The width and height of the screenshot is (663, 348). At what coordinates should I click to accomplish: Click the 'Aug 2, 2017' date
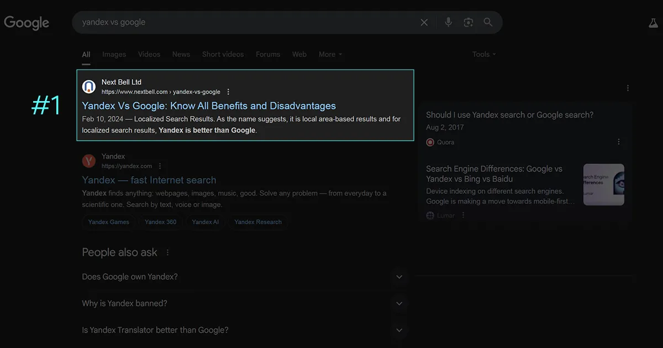[445, 127]
